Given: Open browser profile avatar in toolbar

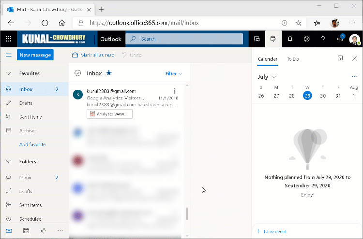Looking at the screenshot, I should 334,23.
